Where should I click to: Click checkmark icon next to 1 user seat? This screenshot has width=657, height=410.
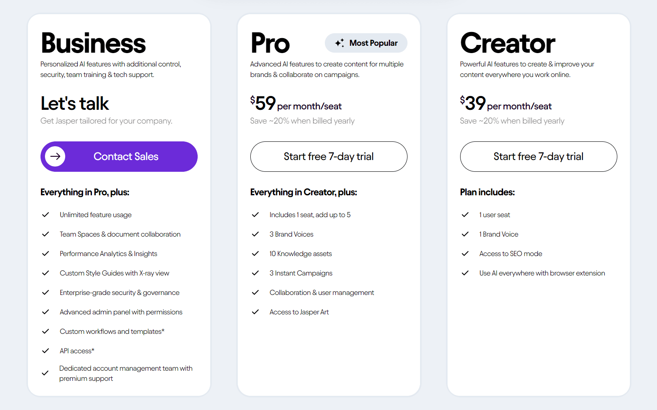(465, 215)
